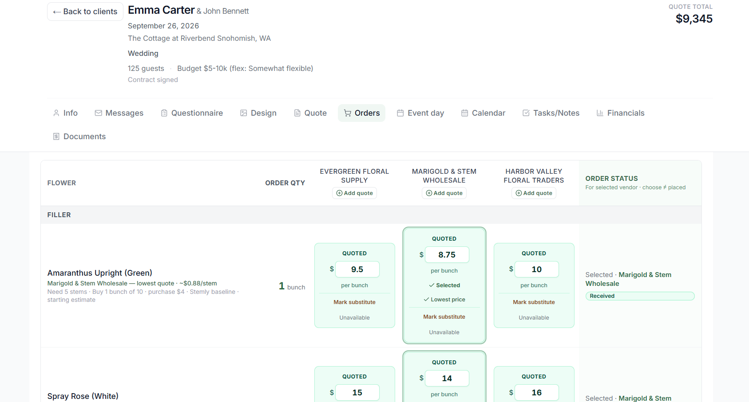Click the Design image icon

pos(244,113)
